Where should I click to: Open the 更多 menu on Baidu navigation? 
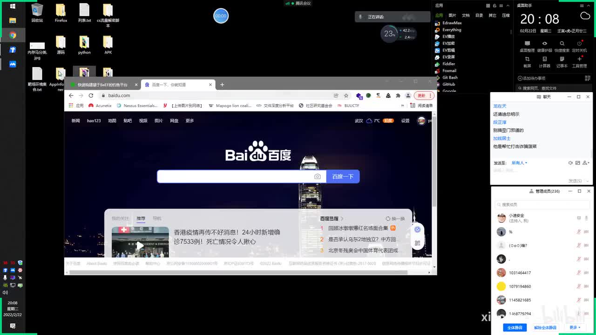coord(190,121)
